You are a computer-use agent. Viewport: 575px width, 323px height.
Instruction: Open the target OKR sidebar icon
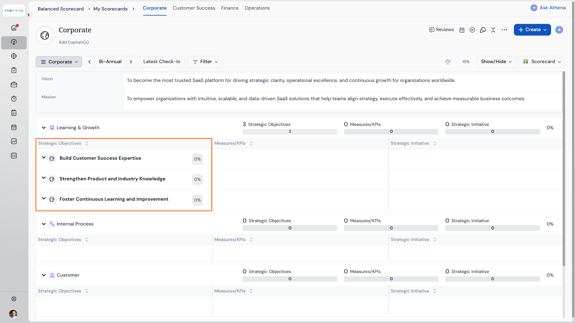(14, 56)
